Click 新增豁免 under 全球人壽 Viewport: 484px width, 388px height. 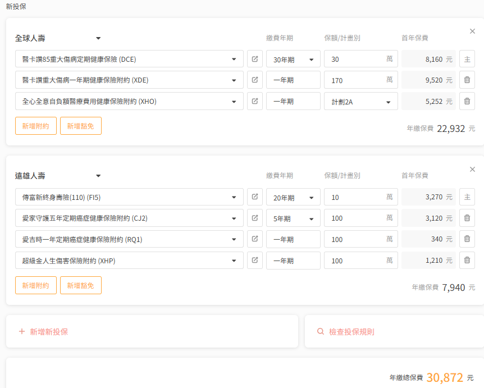click(x=80, y=126)
